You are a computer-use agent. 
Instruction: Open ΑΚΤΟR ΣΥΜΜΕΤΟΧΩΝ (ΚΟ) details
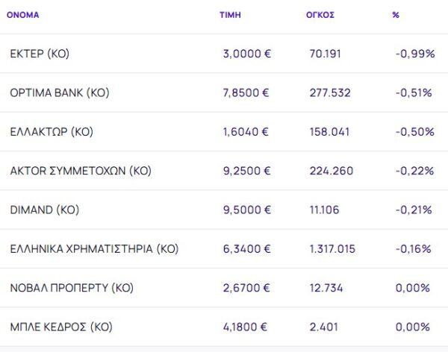click(x=81, y=171)
